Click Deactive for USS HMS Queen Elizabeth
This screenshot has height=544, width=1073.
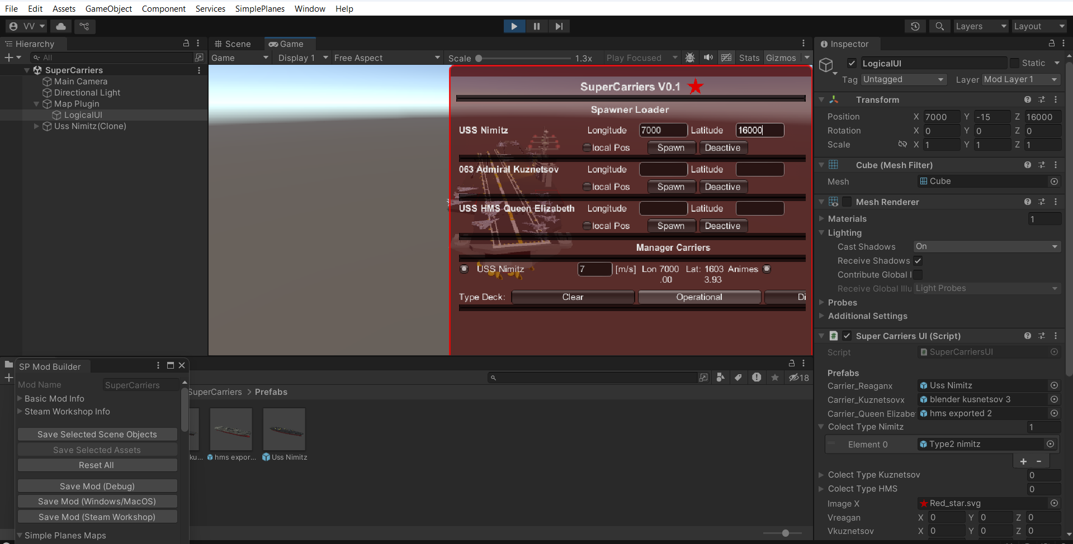click(723, 226)
